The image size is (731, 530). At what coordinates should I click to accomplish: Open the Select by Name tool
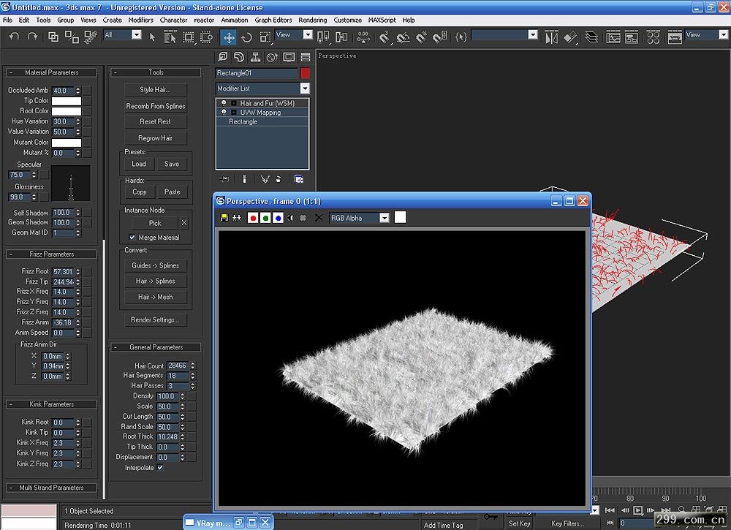[x=170, y=37]
